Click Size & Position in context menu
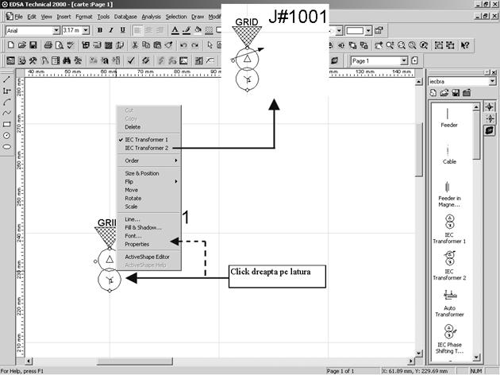Viewport: 500px width, 375px height. 142,173
